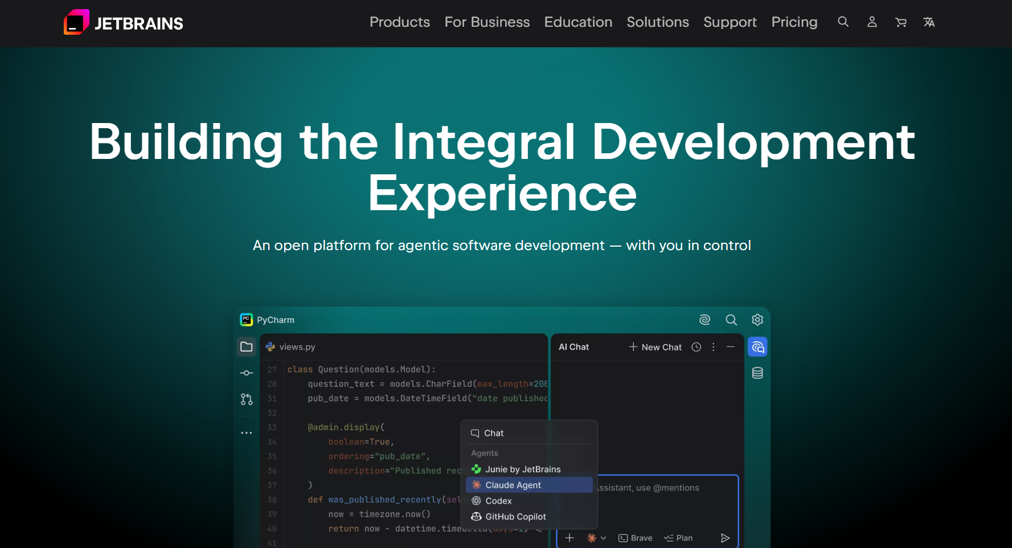This screenshot has width=1012, height=548.
Task: Open the PyCharm settings gear
Action: (x=757, y=320)
